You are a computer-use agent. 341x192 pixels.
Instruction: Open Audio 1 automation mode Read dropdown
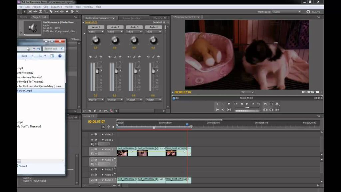[96, 32]
